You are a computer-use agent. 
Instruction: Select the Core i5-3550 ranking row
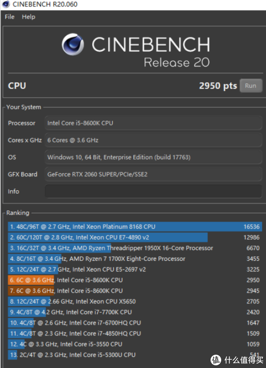[x=135, y=344]
